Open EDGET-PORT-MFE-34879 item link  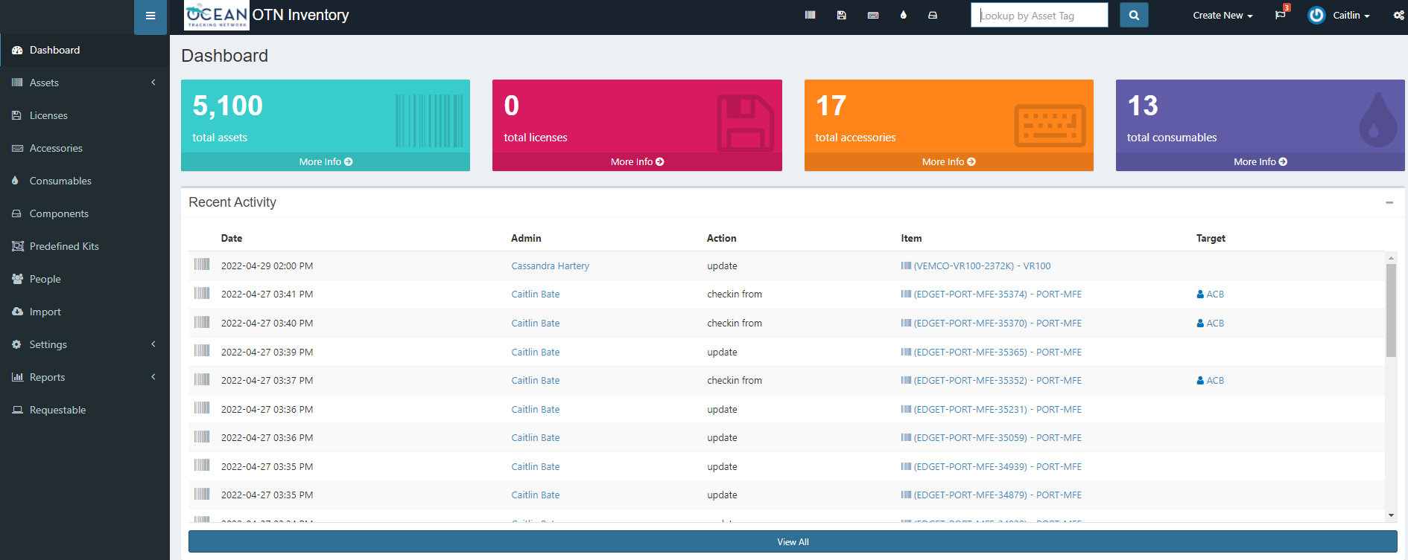(992, 495)
